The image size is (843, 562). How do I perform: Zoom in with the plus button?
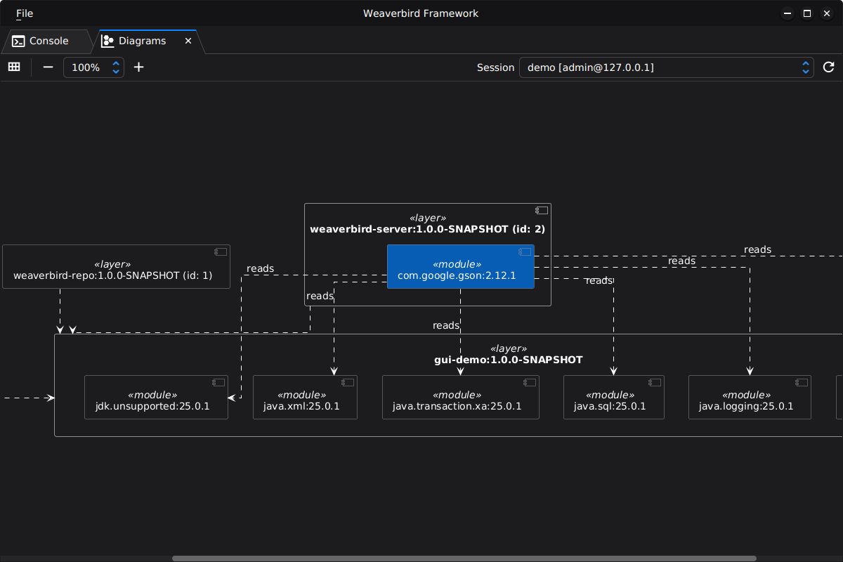tap(138, 67)
